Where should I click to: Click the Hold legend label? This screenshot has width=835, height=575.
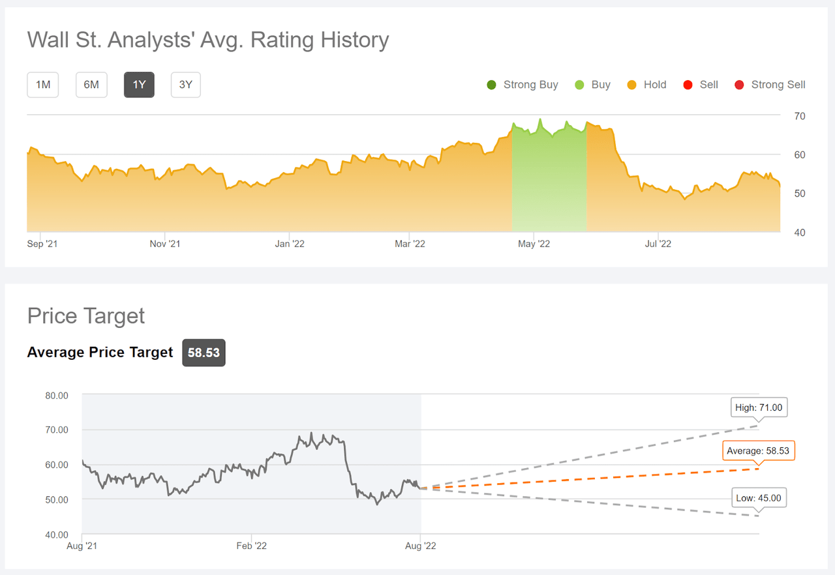(655, 85)
